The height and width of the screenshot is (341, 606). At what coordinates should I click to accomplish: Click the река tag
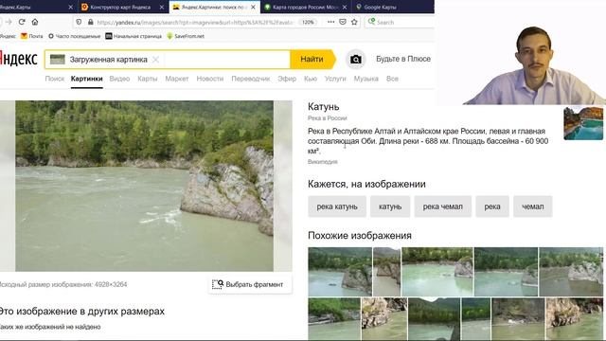492,206
